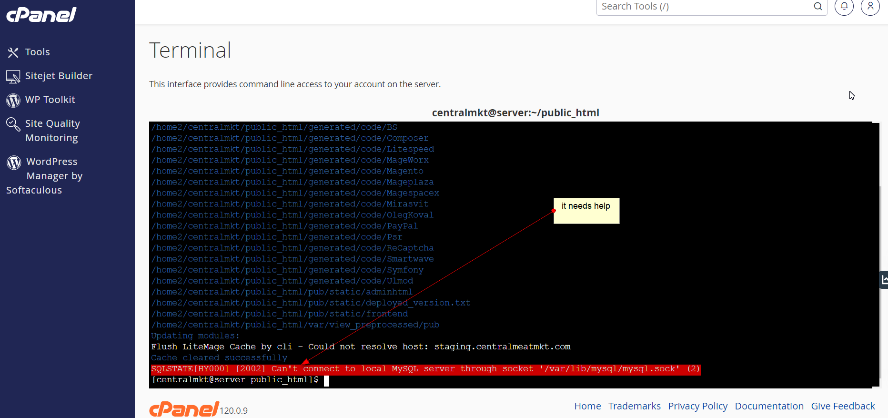Screen dimensions: 888x418
Task: Click the pub/static/deployed_version.txt path line
Action: point(311,303)
